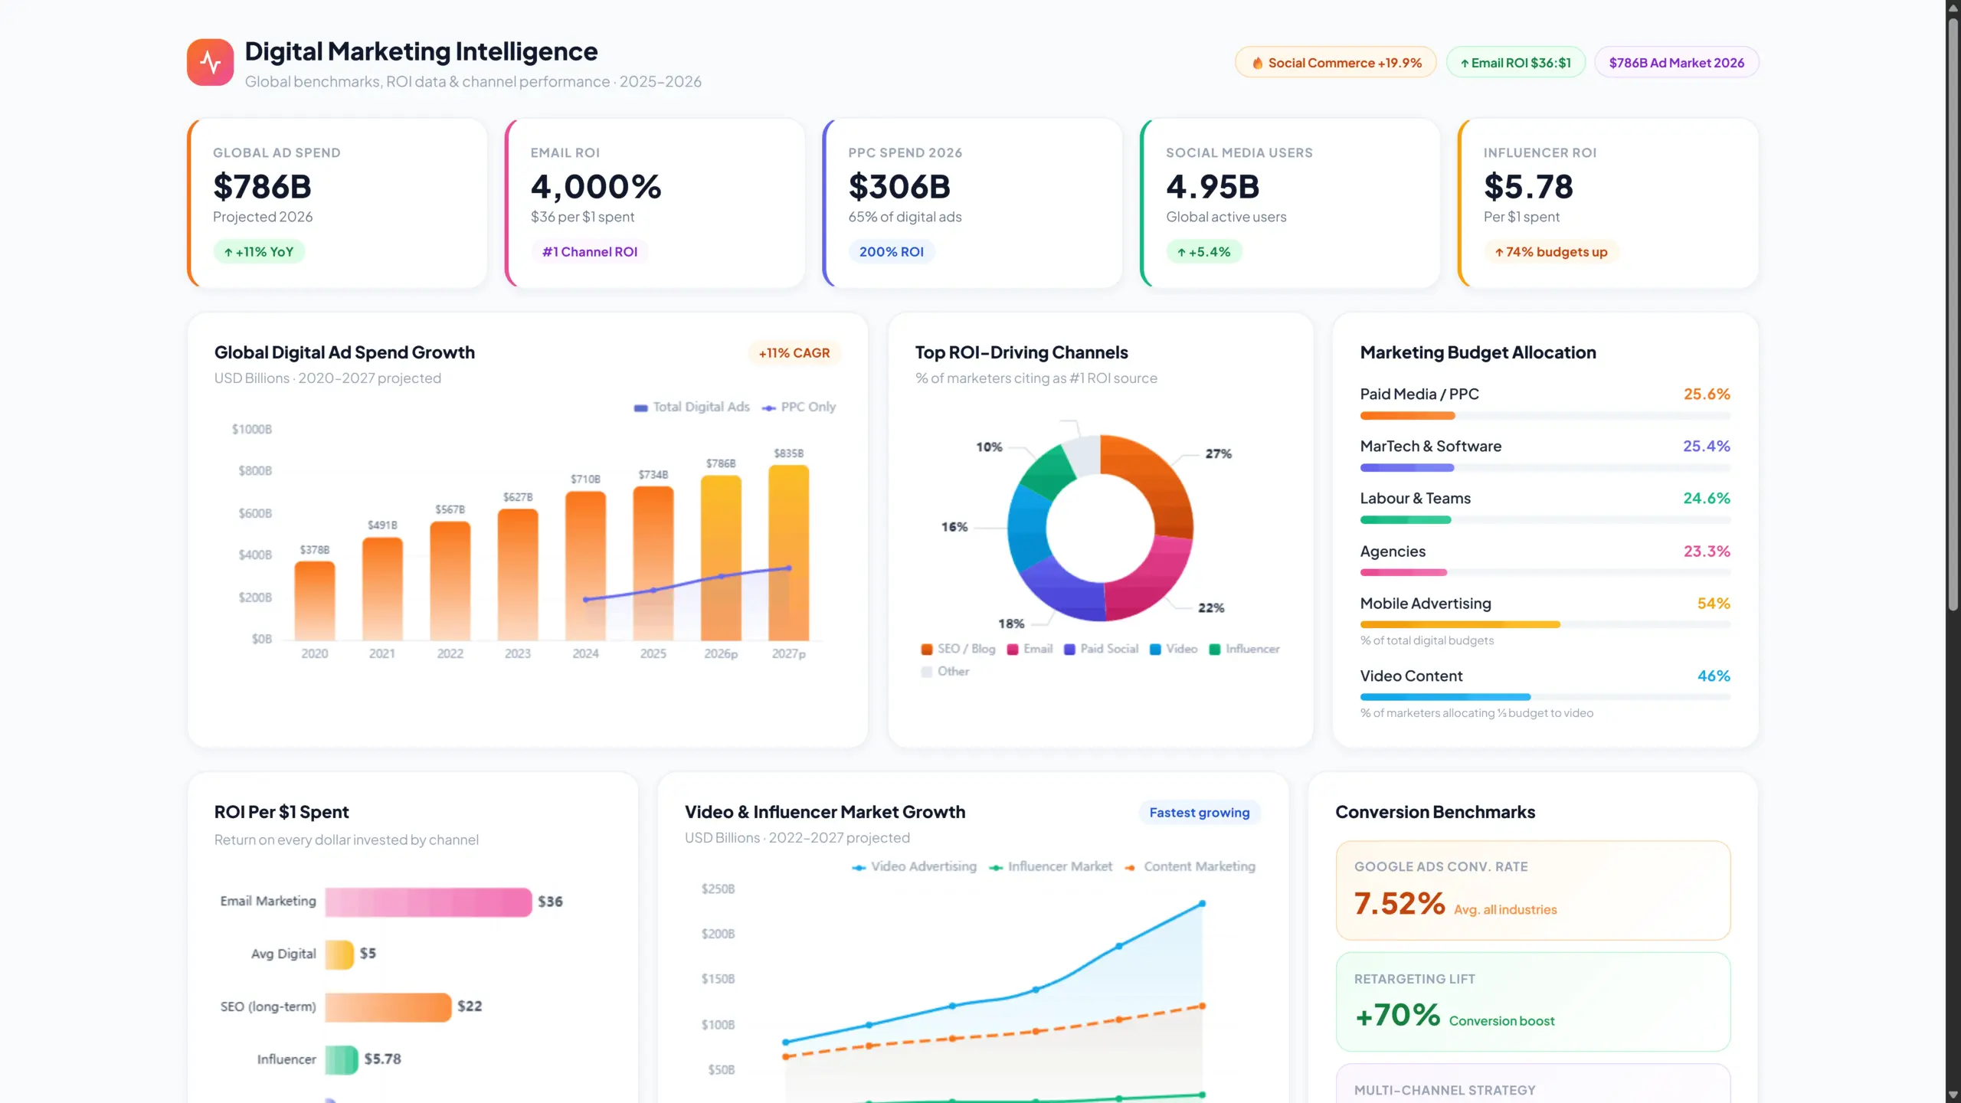Click the Paid Media / PPC progress bar
The width and height of the screenshot is (1961, 1103).
coord(1545,416)
